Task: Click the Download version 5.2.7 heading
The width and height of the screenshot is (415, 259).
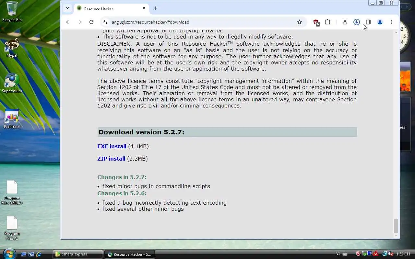Action: click(141, 132)
